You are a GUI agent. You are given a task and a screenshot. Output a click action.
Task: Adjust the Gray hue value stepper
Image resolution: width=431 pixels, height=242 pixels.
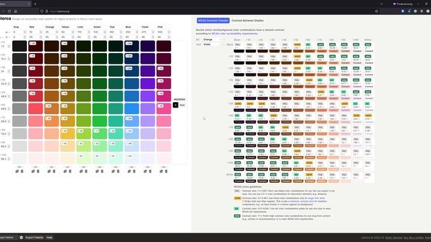(24, 32)
